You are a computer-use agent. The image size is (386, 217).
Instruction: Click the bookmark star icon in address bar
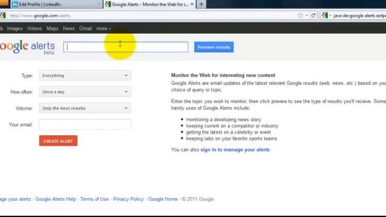(300, 16)
